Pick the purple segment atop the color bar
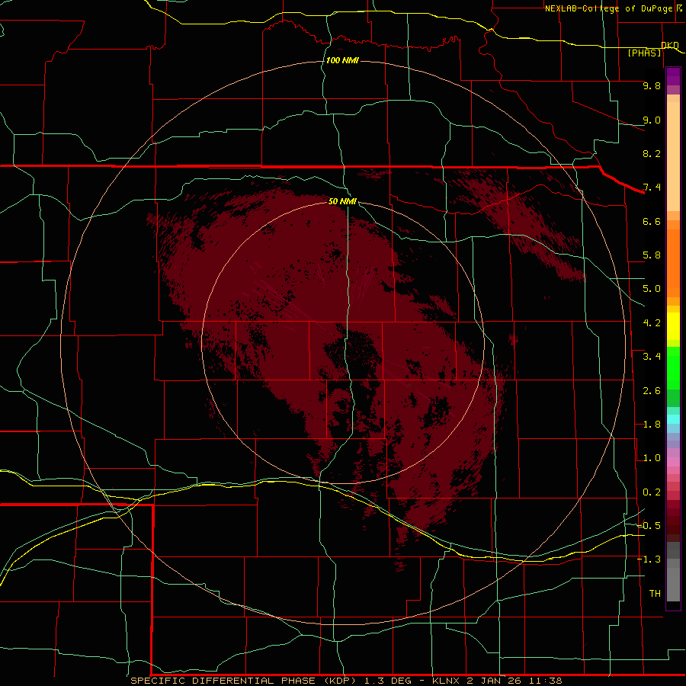The image size is (686, 686). tap(673, 76)
